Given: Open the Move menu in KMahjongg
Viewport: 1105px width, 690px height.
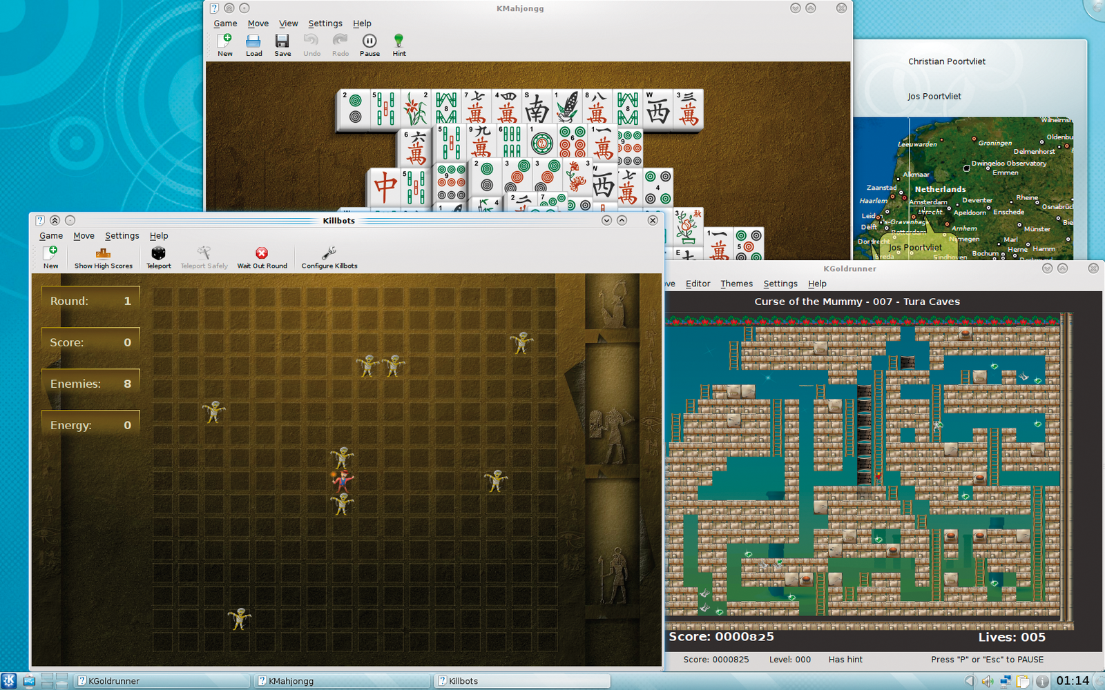Looking at the screenshot, I should tap(258, 23).
